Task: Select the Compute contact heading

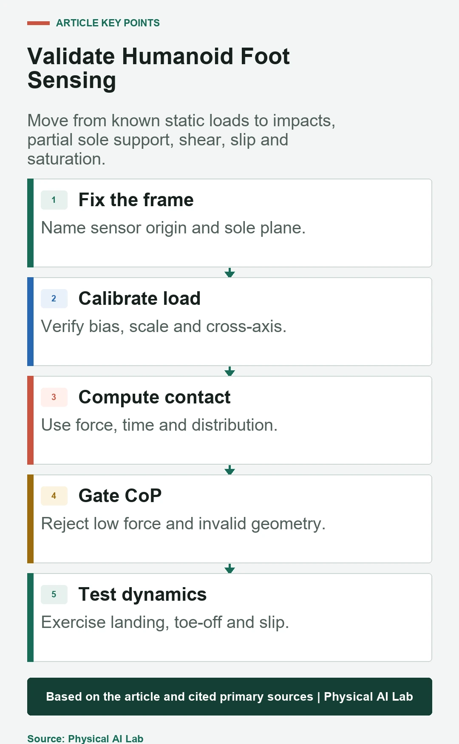Action: click(x=154, y=397)
